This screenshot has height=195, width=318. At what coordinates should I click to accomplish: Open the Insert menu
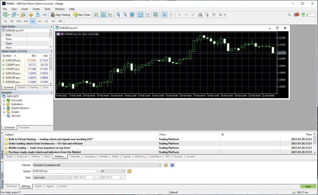tap(25, 9)
